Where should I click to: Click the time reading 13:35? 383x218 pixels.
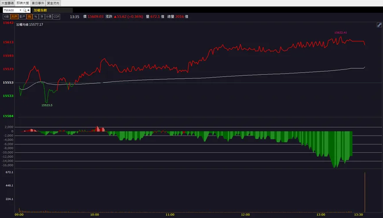[74, 17]
